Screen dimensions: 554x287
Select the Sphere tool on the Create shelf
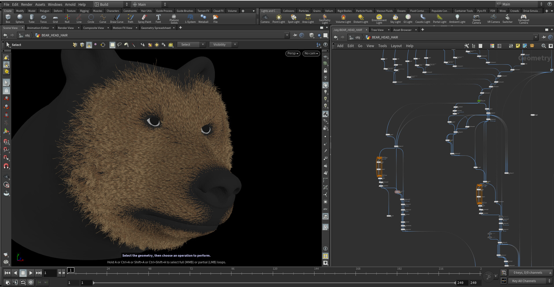[20, 18]
